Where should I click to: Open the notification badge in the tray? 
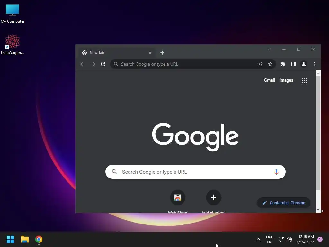[x=320, y=239]
